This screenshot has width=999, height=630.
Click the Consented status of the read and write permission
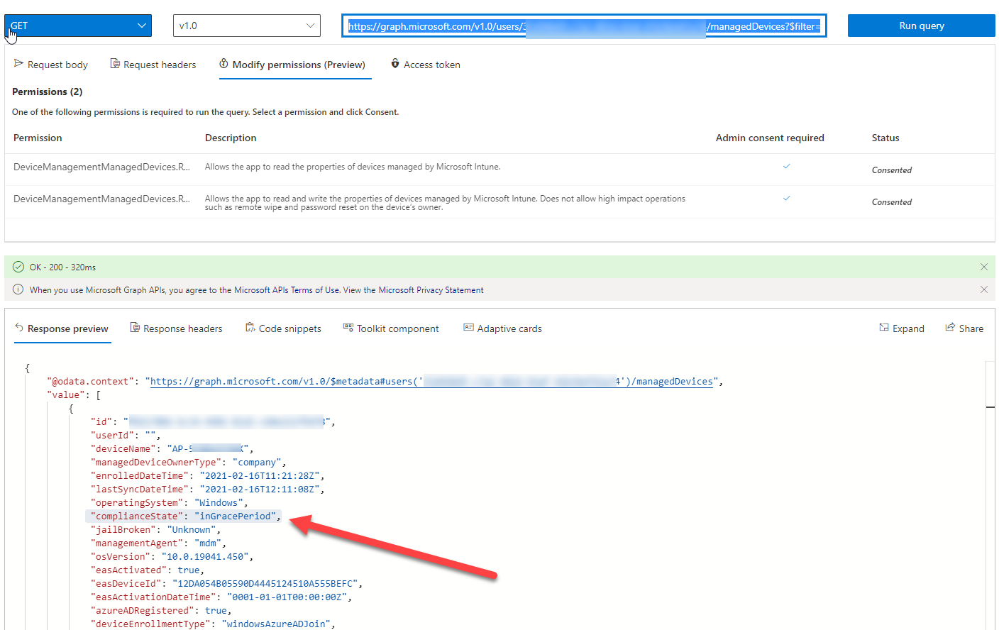(x=892, y=202)
